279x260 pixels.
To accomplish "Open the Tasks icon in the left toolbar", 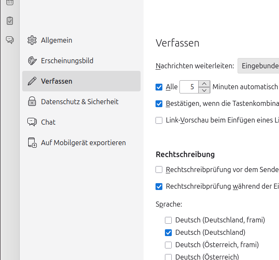I will click(9, 20).
